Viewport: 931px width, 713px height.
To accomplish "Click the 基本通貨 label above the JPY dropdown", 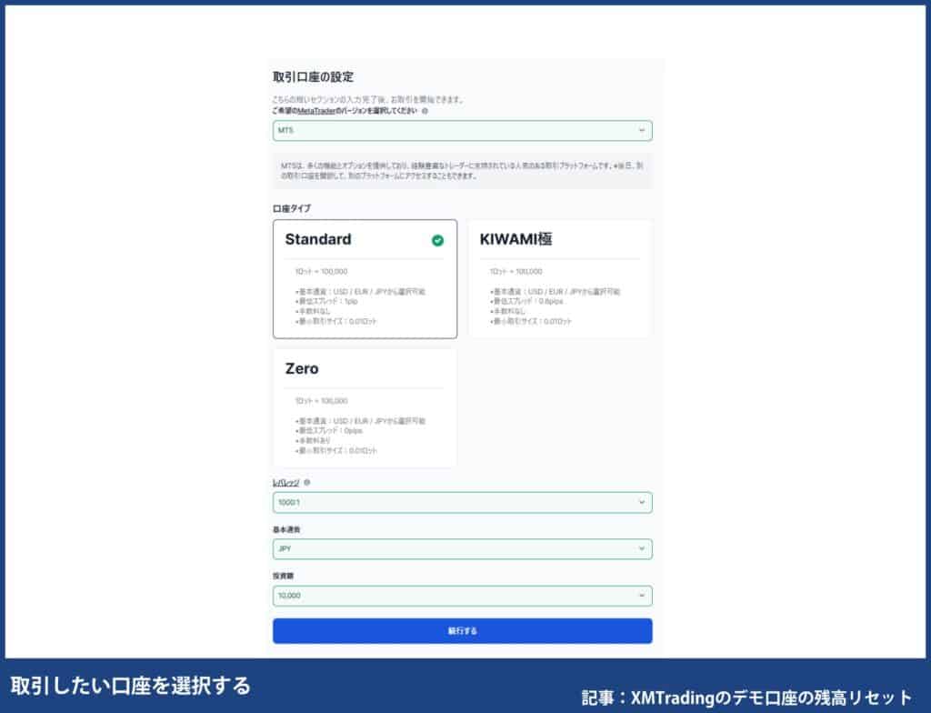I will pyautogui.click(x=286, y=529).
